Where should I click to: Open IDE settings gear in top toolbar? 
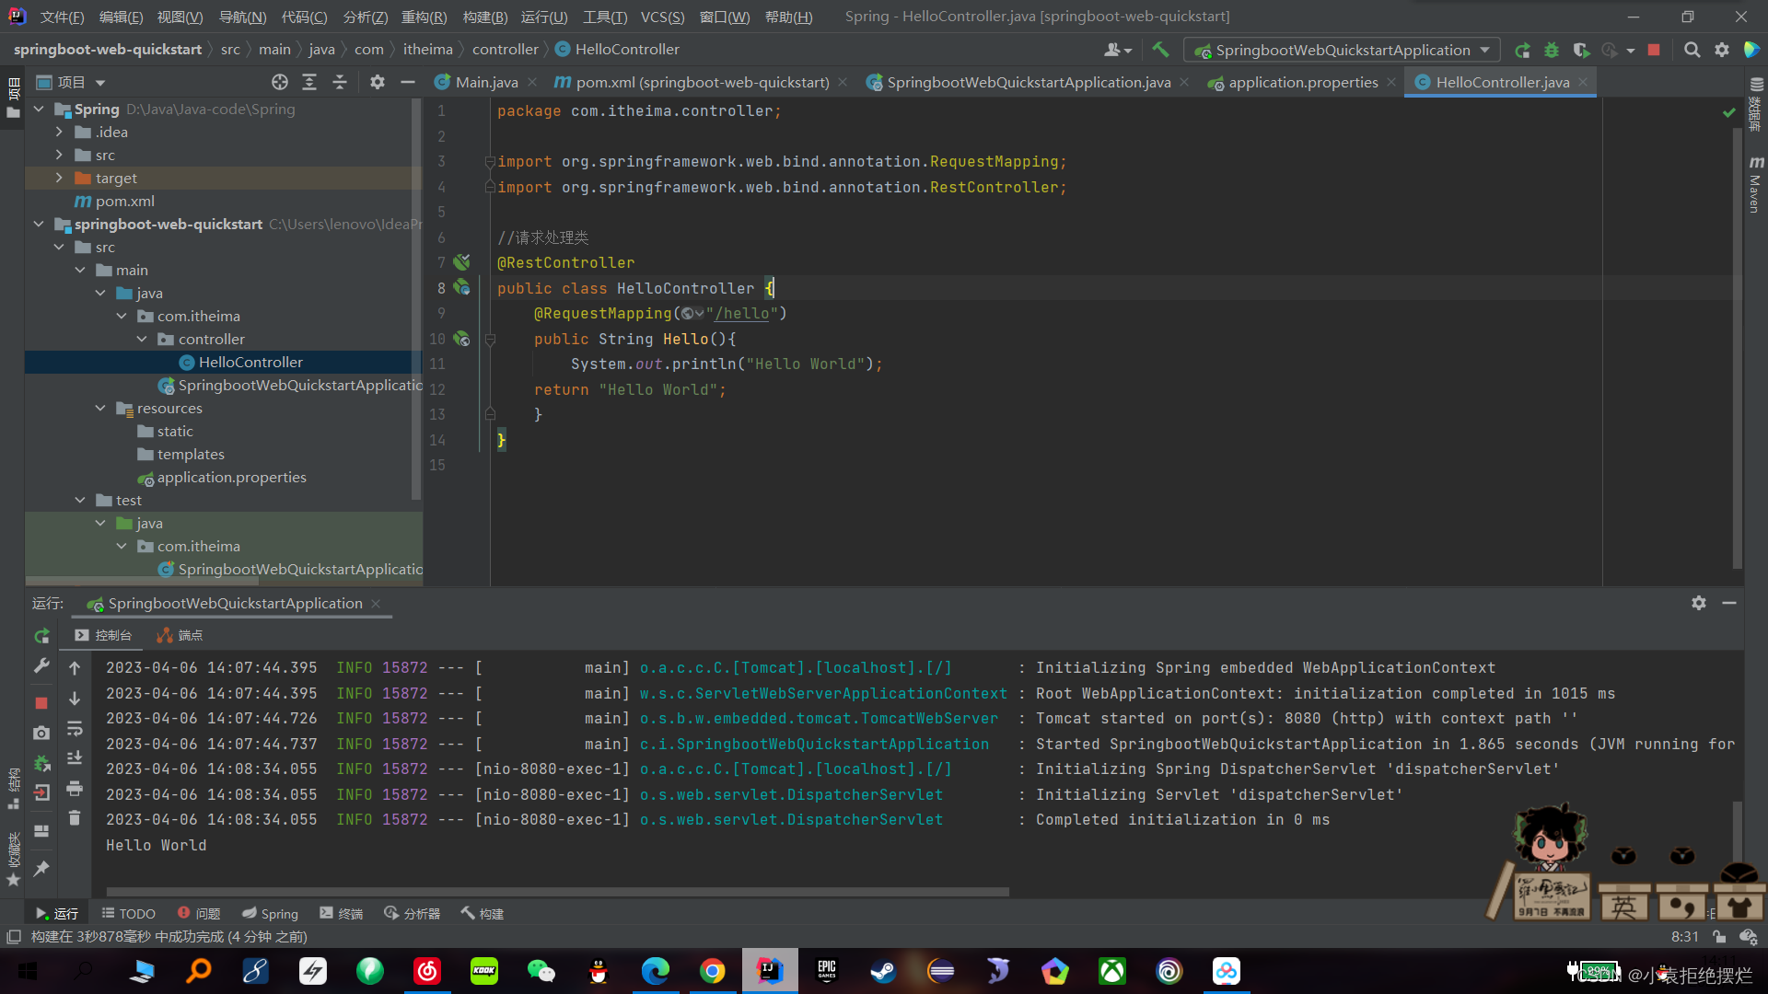point(1721,50)
